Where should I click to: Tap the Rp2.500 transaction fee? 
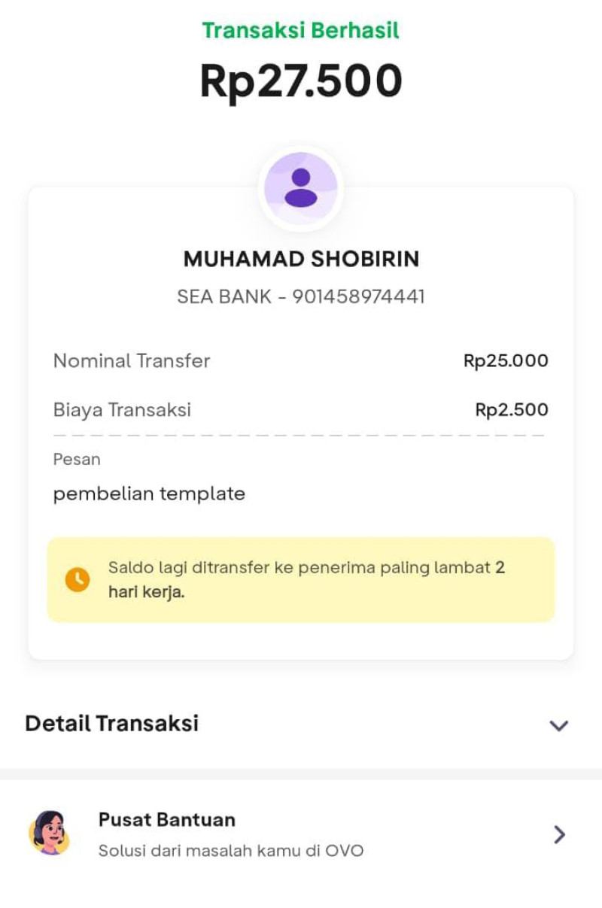[x=512, y=410]
